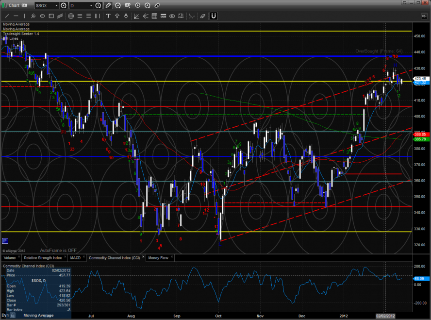Click the bar replay play button

[138, 5]
